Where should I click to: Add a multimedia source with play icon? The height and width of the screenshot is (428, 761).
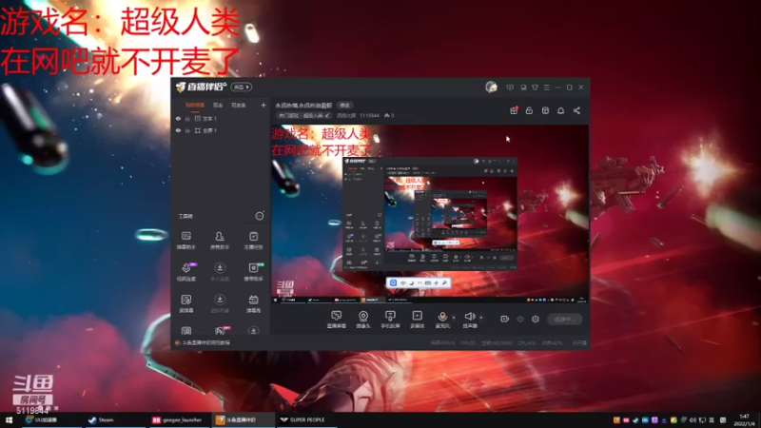point(417,319)
